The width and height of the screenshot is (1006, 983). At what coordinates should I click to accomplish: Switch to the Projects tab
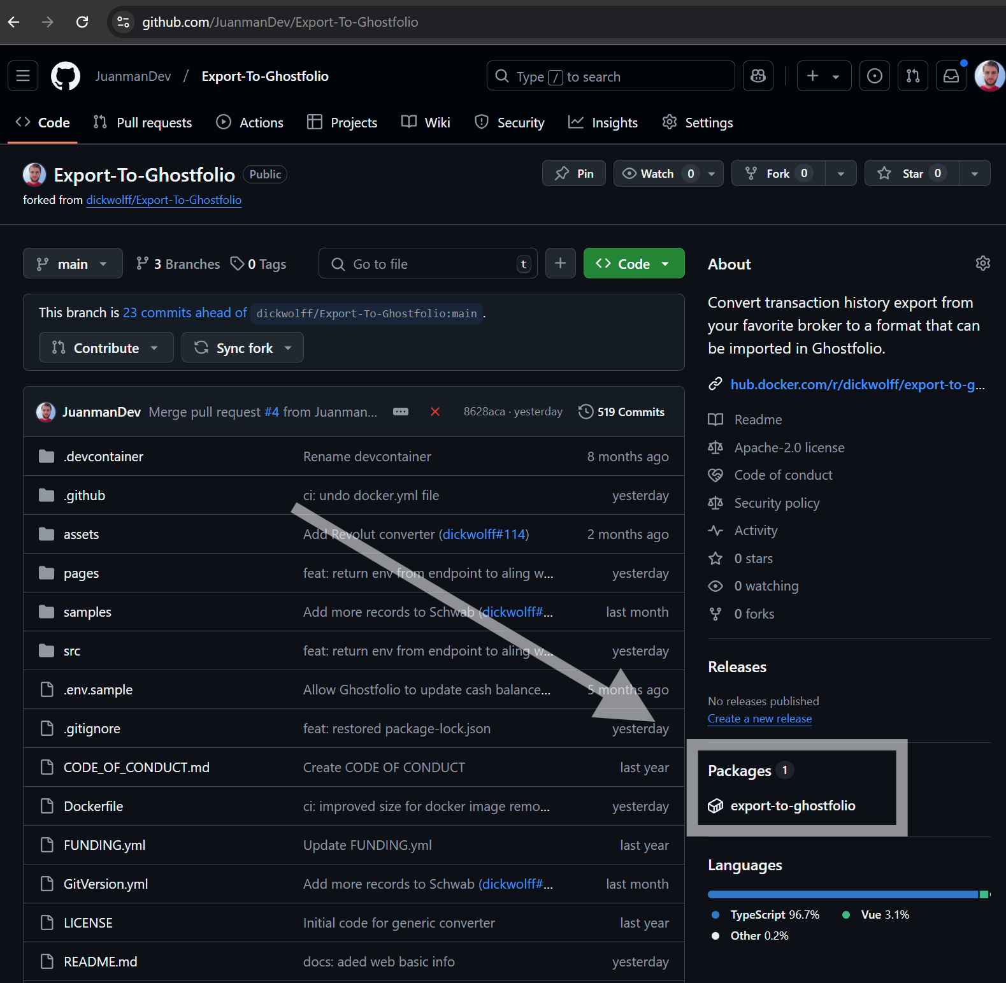342,122
